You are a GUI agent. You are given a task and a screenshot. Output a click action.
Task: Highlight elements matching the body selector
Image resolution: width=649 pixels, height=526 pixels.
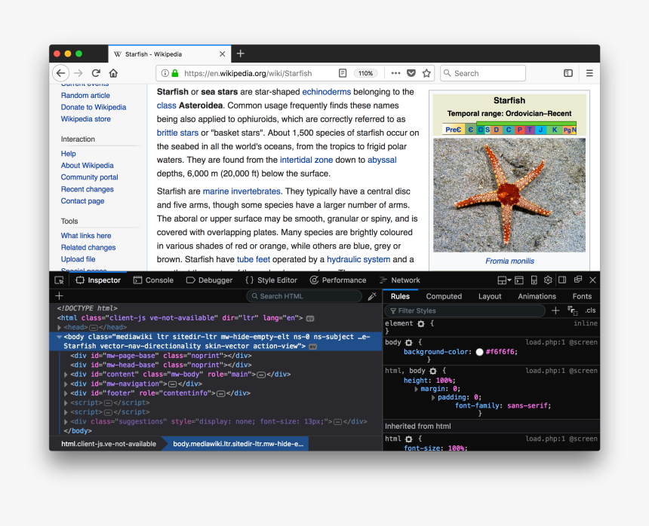click(409, 343)
